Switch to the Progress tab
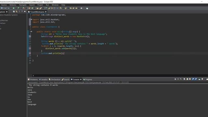 click(x=87, y=79)
